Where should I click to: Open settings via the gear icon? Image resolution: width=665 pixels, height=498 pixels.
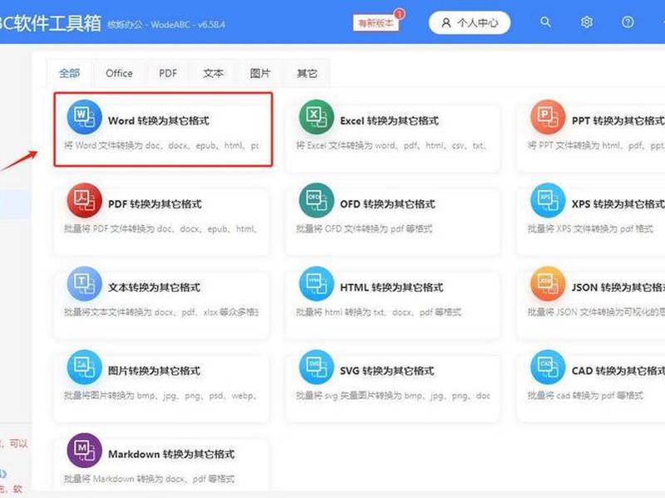pos(587,22)
